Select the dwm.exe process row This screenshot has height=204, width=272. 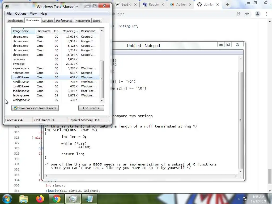(x=55, y=64)
